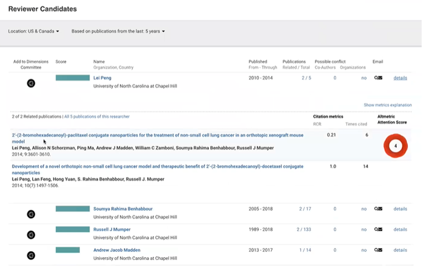Open the publications timeframe dropdown
The width and height of the screenshot is (422, 266).
click(118, 31)
